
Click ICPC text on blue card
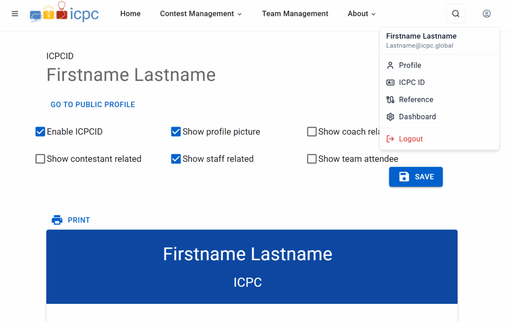click(x=248, y=283)
